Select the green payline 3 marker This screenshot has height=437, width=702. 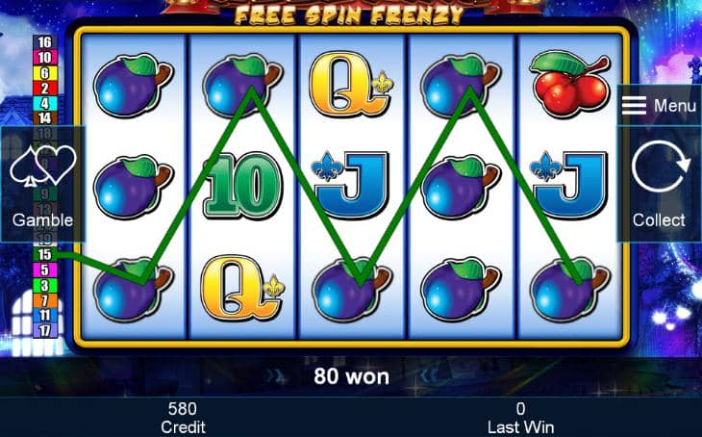coord(45,285)
